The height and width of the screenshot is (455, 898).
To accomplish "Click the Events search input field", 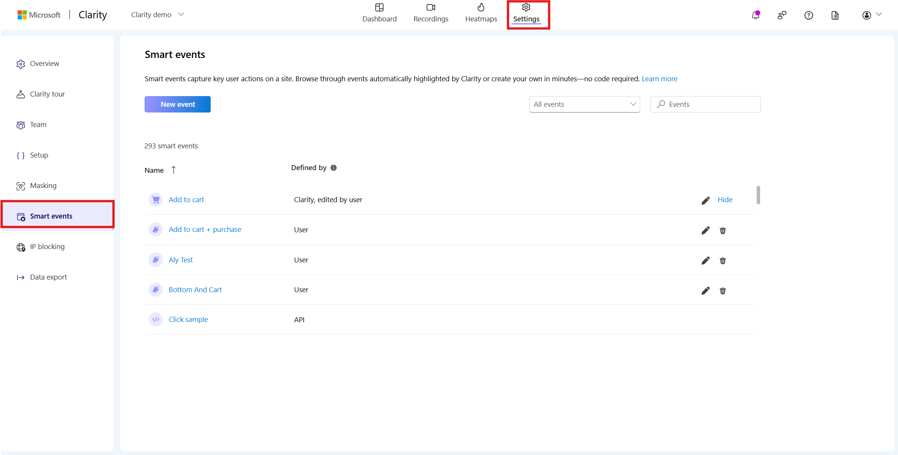I will 705,104.
